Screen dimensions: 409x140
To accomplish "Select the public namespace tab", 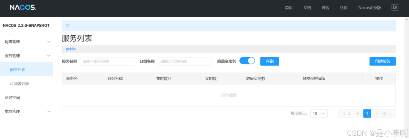I will (x=71, y=49).
